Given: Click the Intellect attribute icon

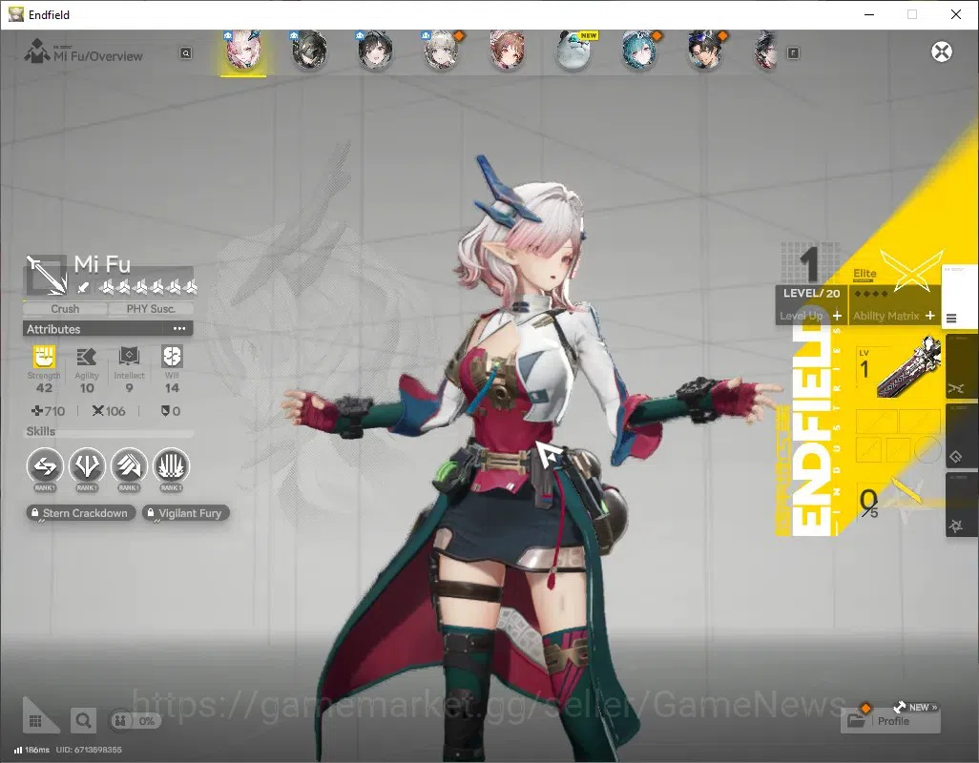Looking at the screenshot, I should point(129,357).
